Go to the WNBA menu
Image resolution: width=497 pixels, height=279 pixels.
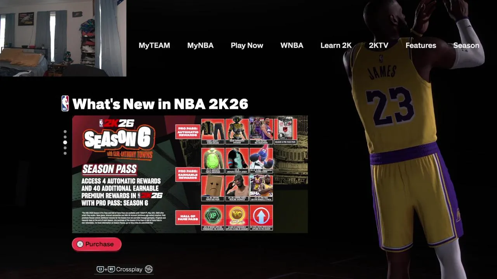coord(292,45)
